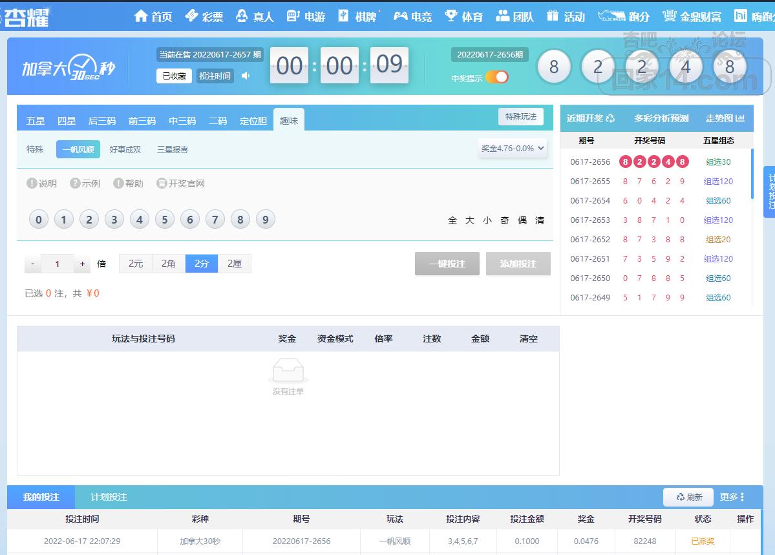775x555 pixels.
Task: Select the 2厘 unit option
Action: click(235, 264)
